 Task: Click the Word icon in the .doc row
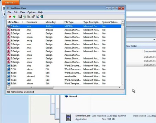click(x=9, y=66)
